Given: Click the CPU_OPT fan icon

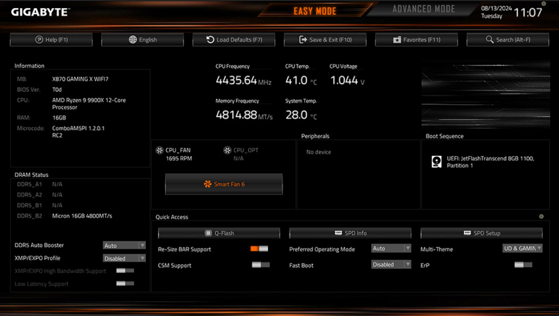Looking at the screenshot, I should 227,150.
